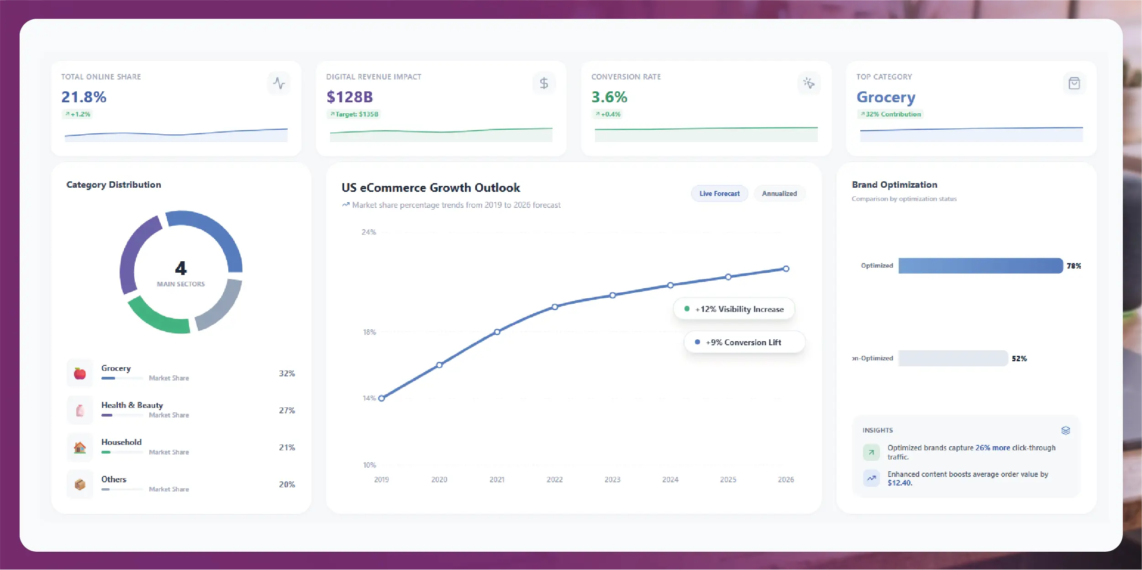Viewport: 1142px width, 570px height.
Task: Select the lotion icon beside Health & Beauty
Action: click(x=80, y=410)
